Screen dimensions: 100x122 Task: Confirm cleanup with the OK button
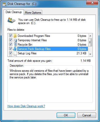point(66,115)
